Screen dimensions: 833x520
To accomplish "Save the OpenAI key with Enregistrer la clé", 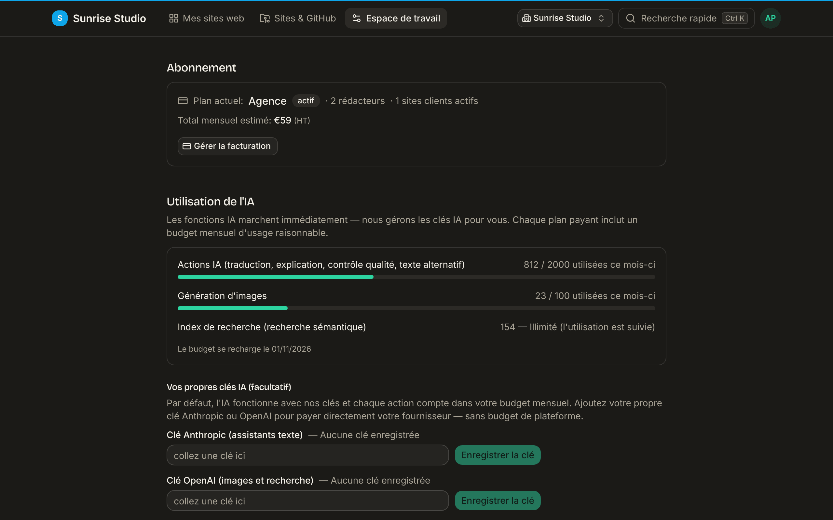I will [498, 500].
